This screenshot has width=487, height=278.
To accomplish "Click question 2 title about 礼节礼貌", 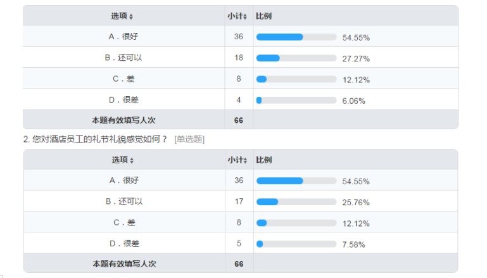I will coord(96,139).
